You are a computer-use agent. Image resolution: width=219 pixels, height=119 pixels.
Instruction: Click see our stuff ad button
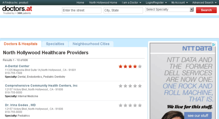pos(198,116)
